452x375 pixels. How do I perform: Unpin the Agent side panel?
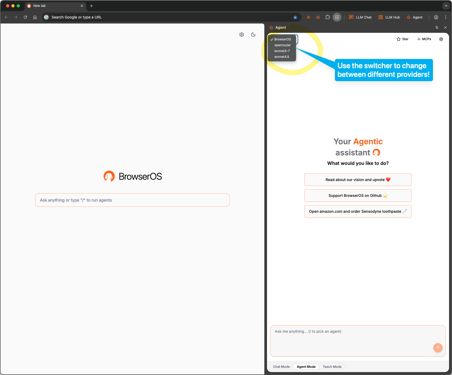[437, 27]
